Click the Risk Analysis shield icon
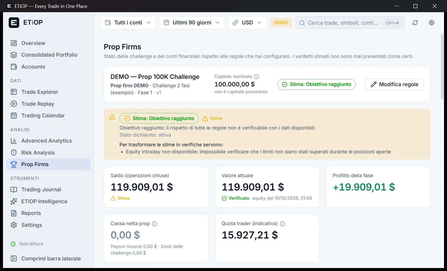The height and width of the screenshot is (271, 447). [x=14, y=153]
